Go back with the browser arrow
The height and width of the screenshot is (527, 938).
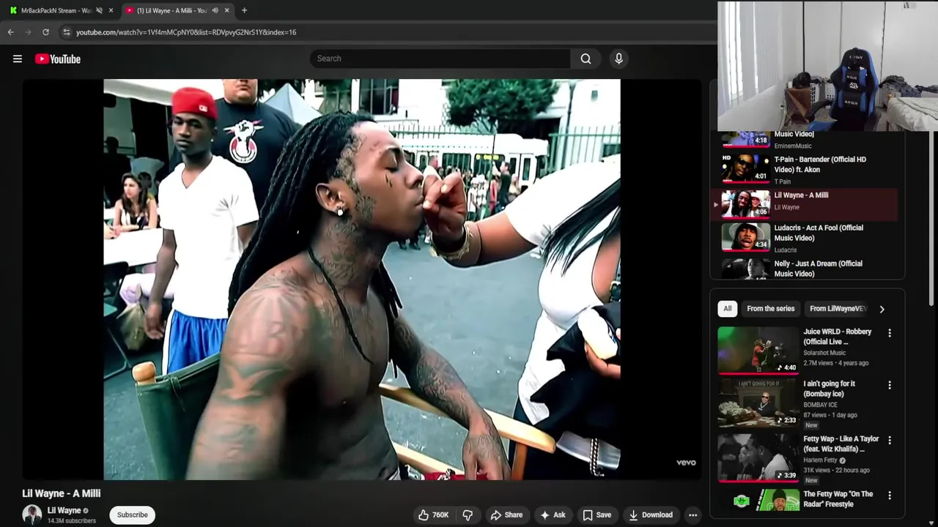tap(10, 32)
